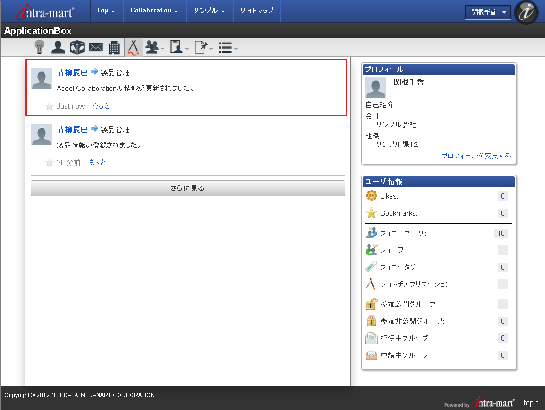Image resolution: width=545 pixels, height=410 pixels.
Task: Click the top ↑ link in footer
Action: coord(531,403)
